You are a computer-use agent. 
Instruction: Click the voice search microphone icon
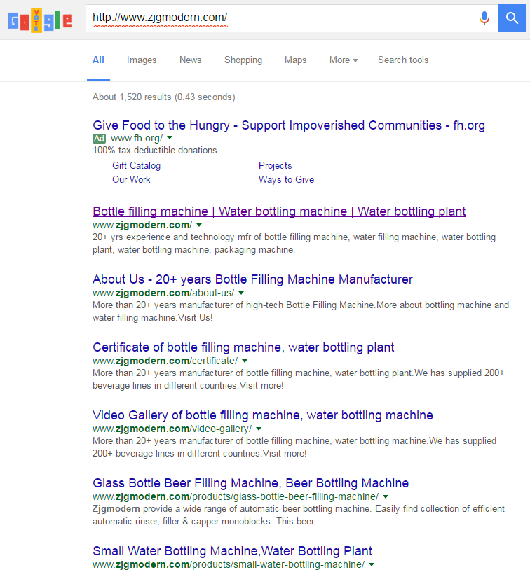click(x=484, y=18)
